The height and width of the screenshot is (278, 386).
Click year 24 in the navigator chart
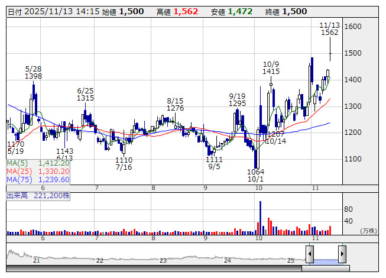coord(227,260)
